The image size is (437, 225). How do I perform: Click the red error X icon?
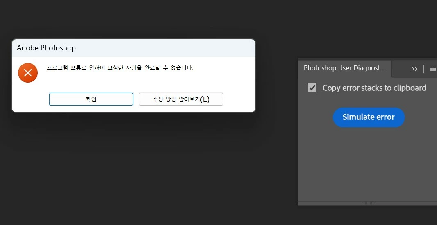[28, 73]
